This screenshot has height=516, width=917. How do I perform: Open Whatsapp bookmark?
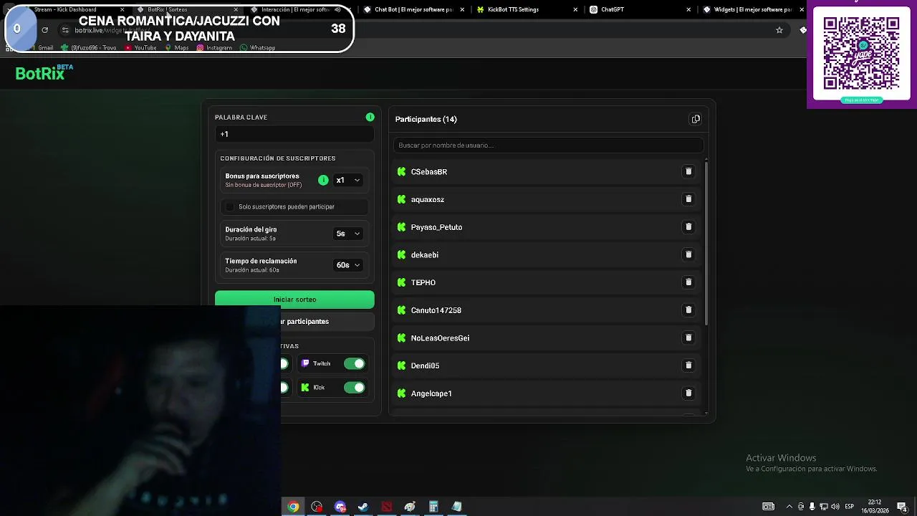tap(258, 47)
